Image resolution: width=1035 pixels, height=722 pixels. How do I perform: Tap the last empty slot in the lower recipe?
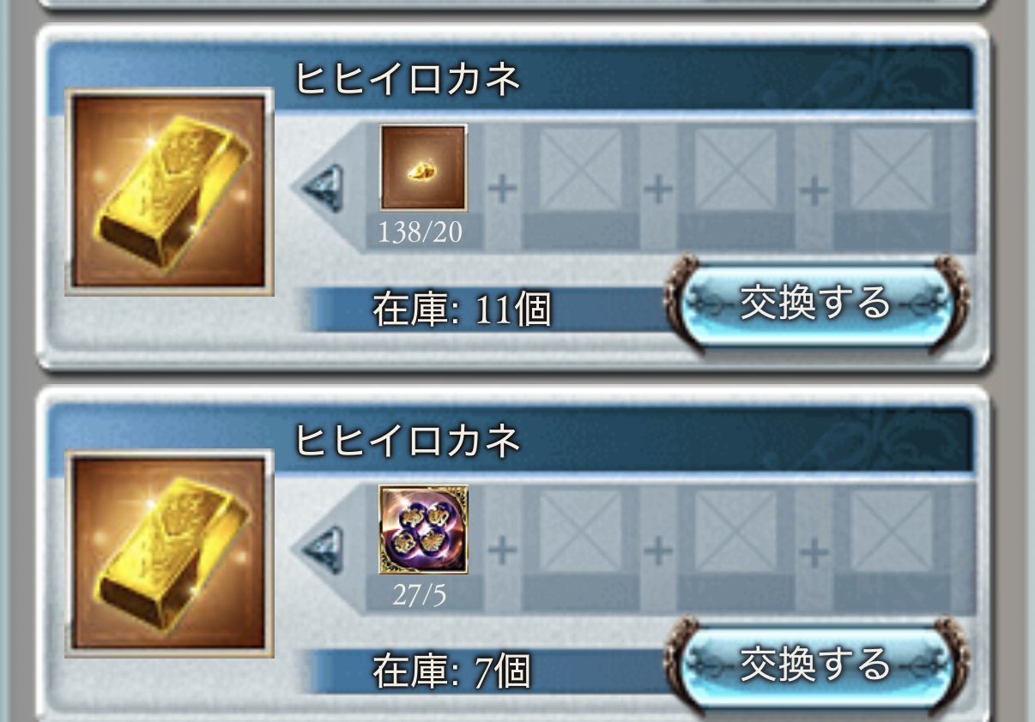[892, 531]
